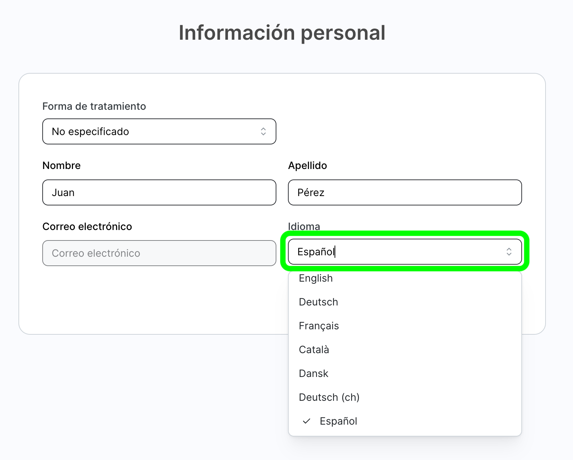
Task: Click the checkmark icon beside Español
Action: [x=307, y=421]
